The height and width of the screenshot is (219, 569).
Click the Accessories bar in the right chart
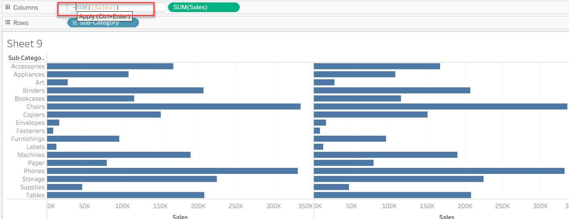coord(377,66)
